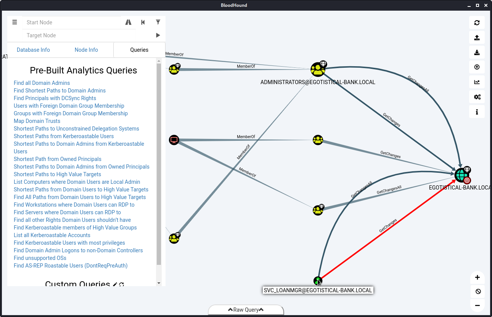
Task: Switch to Node Info tab
Action: point(86,50)
